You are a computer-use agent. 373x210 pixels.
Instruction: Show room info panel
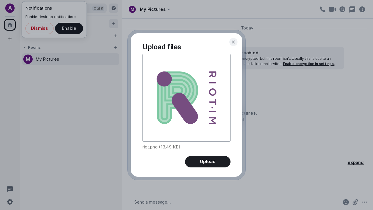[x=362, y=9]
